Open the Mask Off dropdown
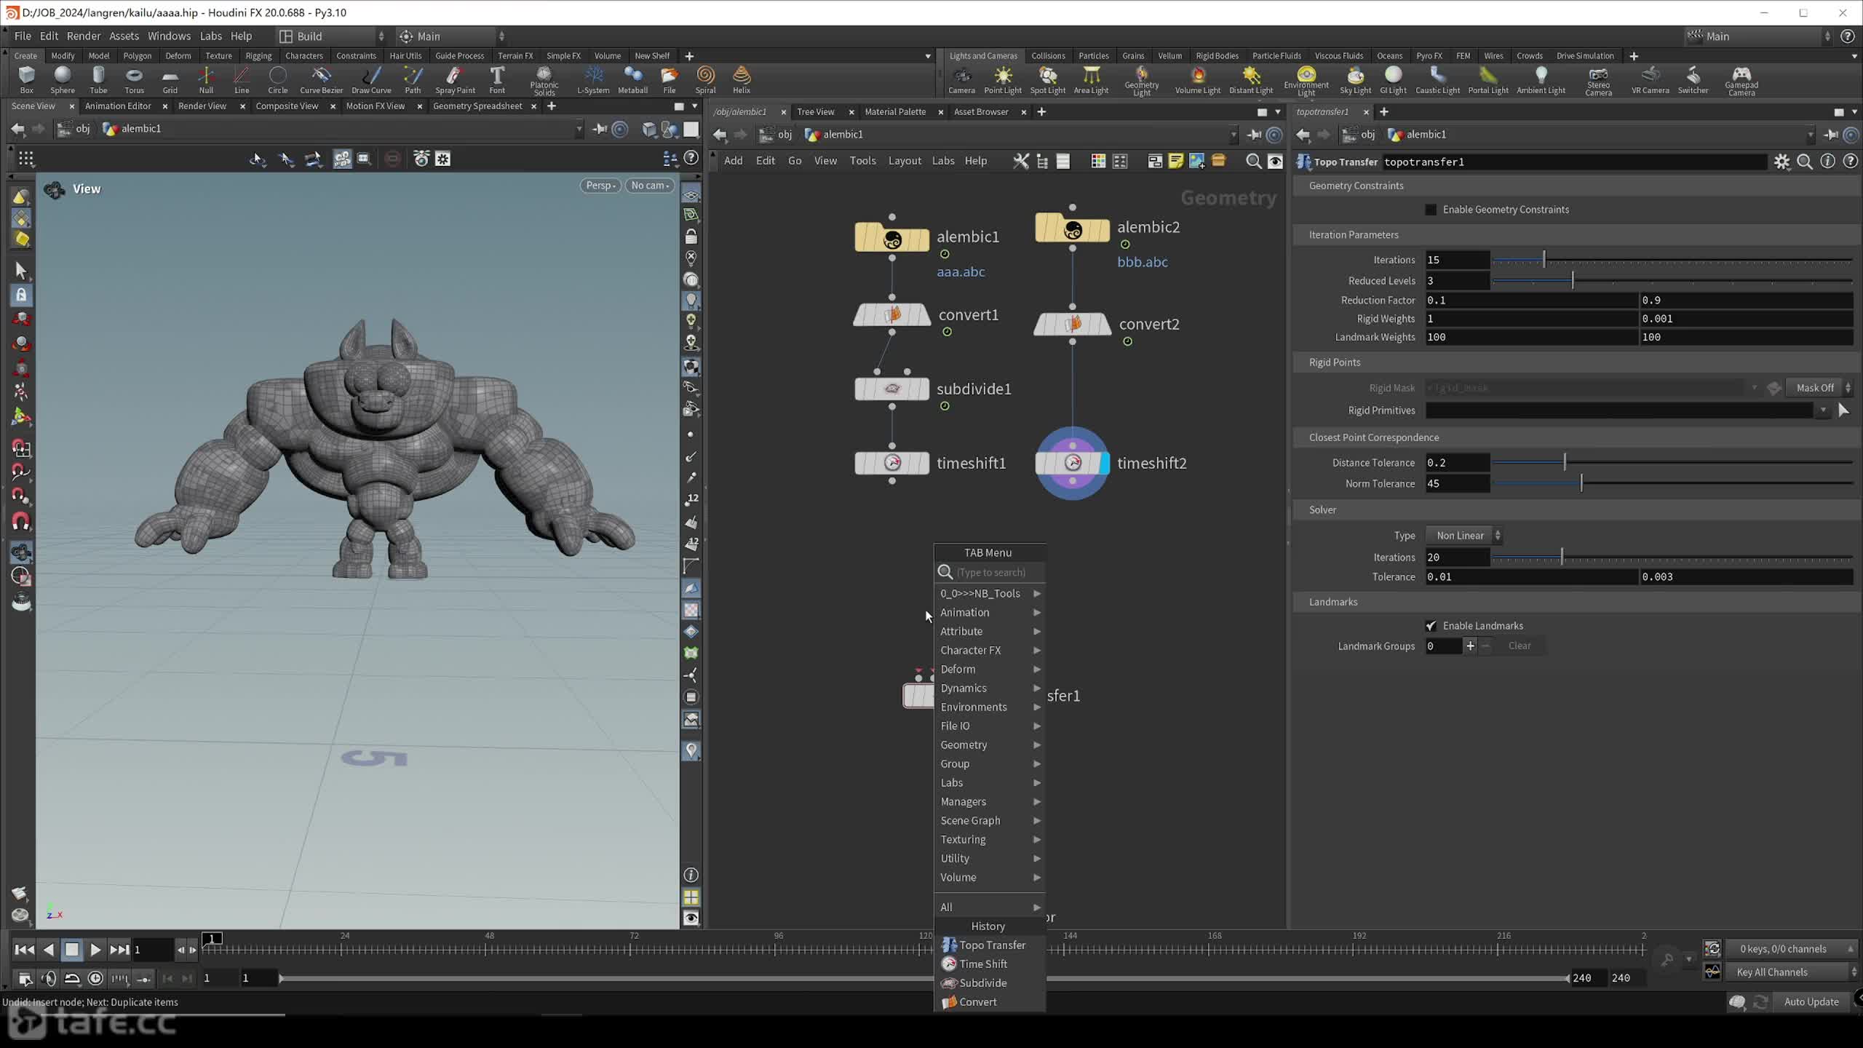 coord(1820,388)
